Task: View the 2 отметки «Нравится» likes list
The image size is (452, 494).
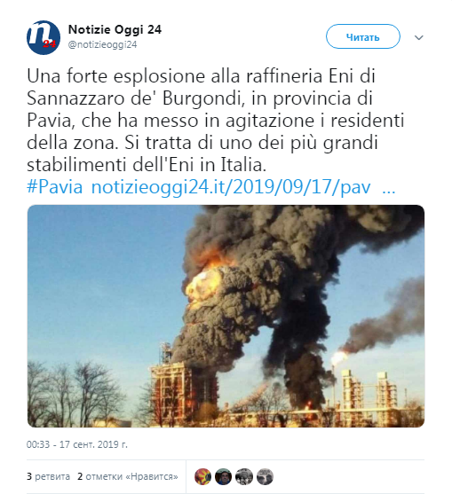Action: [128, 476]
